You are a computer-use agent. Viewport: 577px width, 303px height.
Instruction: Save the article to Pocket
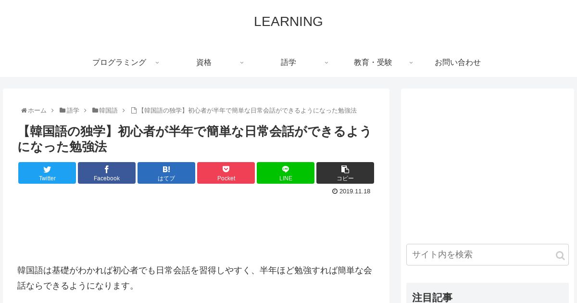coord(226,173)
